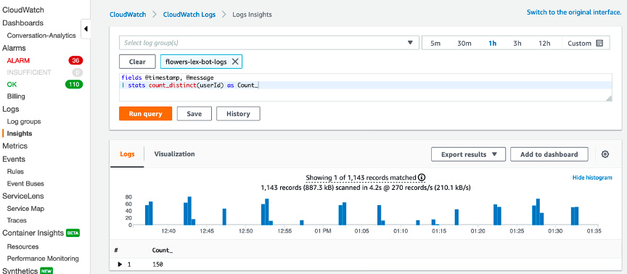Image resolution: width=627 pixels, height=274 pixels.
Task: Open Log groups in the sidebar
Action: point(24,122)
